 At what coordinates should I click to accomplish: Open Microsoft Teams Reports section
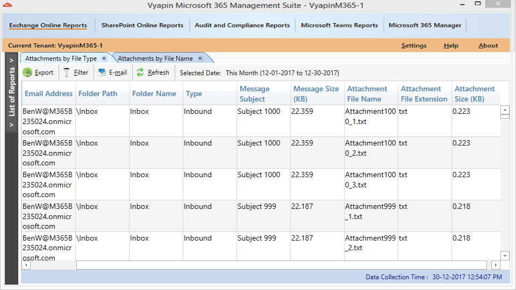tap(339, 25)
